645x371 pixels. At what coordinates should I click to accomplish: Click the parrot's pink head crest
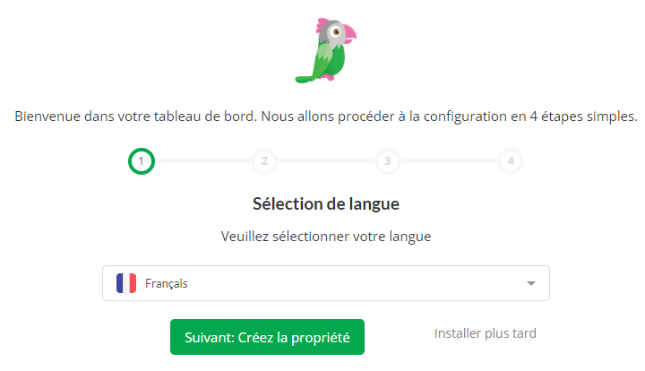tap(322, 25)
